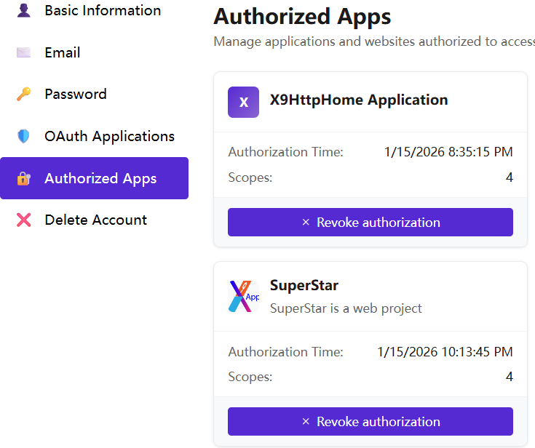Open the Password settings page

(94, 94)
